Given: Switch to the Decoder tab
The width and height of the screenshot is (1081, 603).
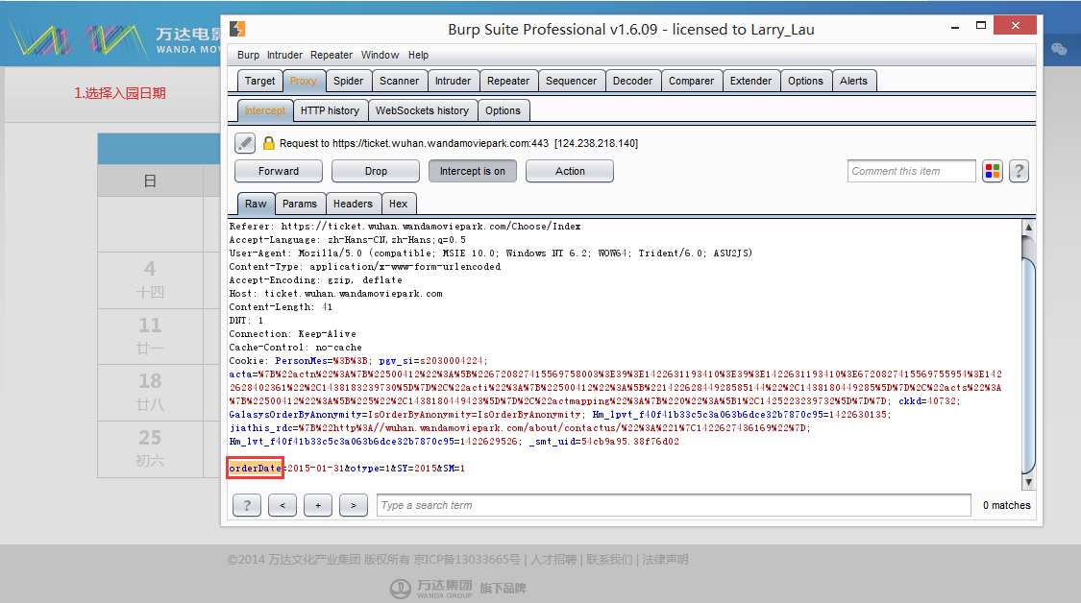Looking at the screenshot, I should coord(632,81).
